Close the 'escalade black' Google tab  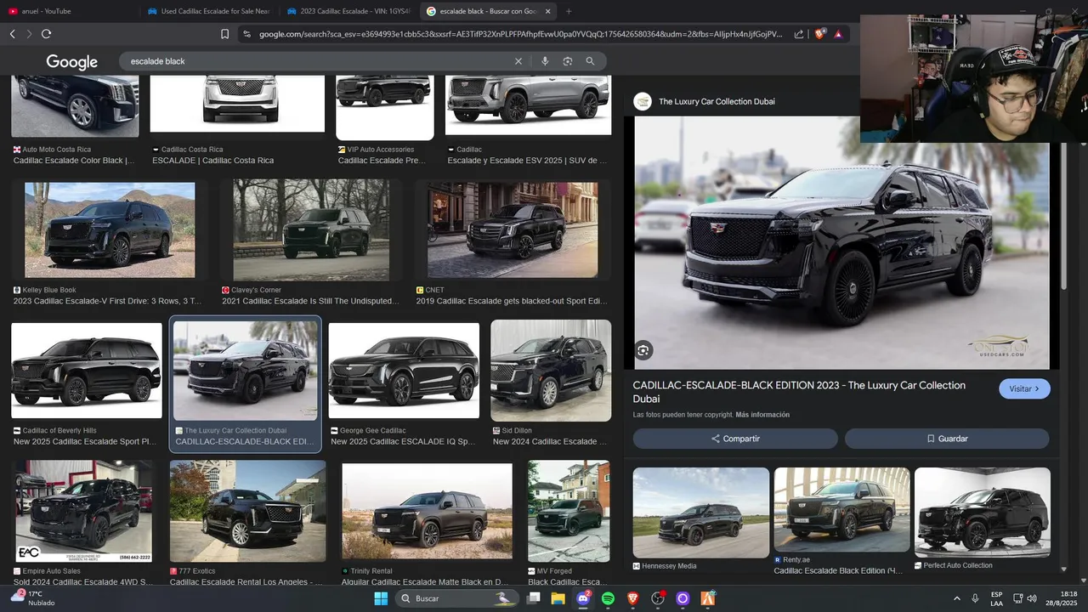[x=548, y=11]
